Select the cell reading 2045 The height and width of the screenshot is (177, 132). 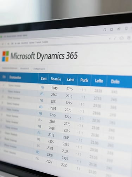tap(55, 88)
